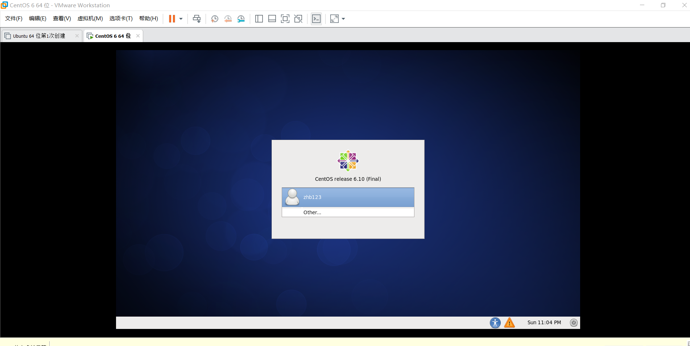Viewport: 690px width, 346px height.
Task: Close the Ubuntu 64 位 tab
Action: [x=77, y=36]
